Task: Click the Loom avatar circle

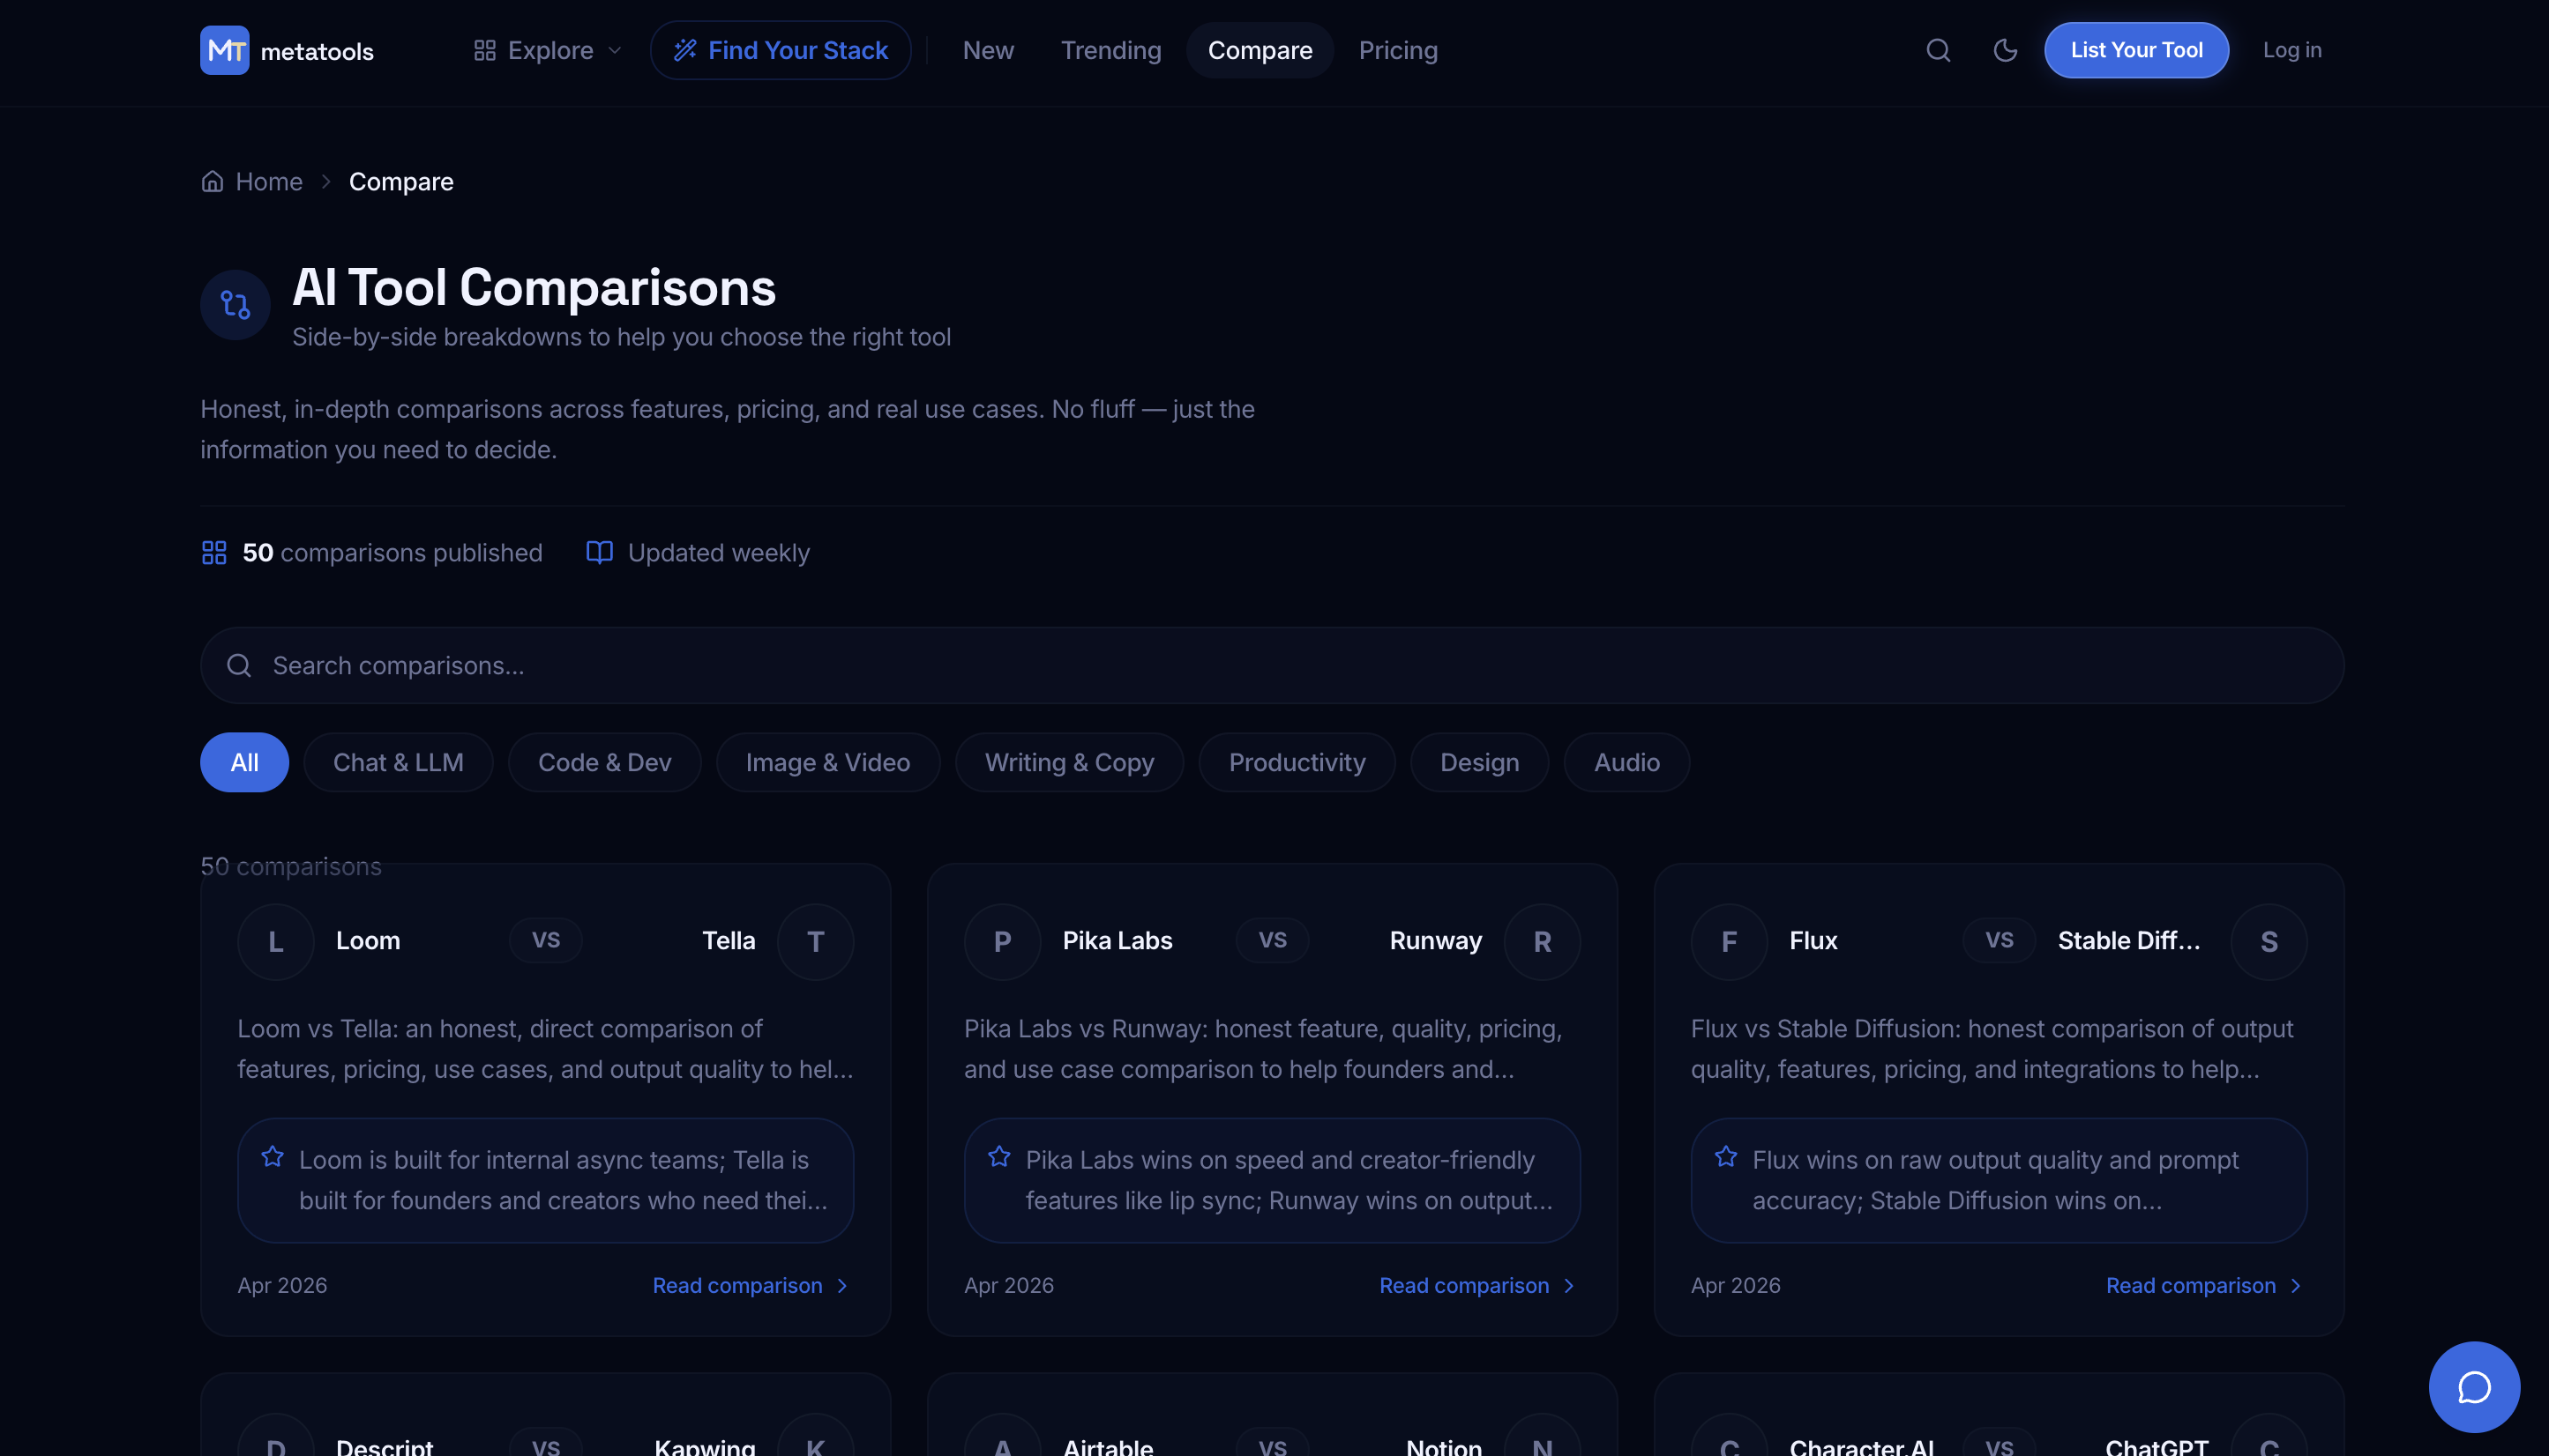Action: tap(275, 941)
